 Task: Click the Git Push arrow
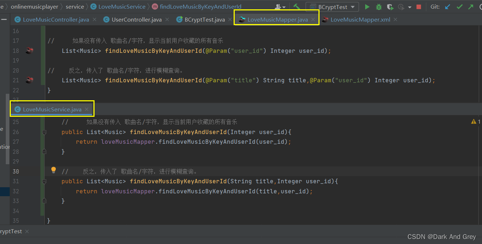(x=471, y=7)
